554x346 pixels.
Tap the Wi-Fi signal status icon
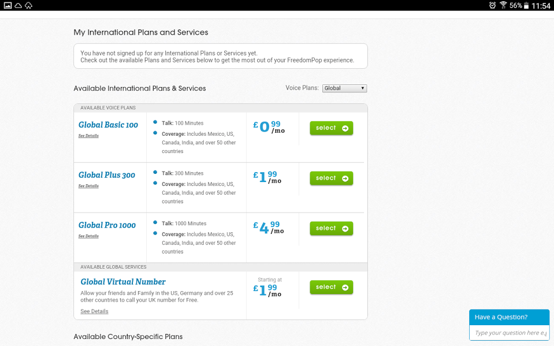pyautogui.click(x=503, y=5)
